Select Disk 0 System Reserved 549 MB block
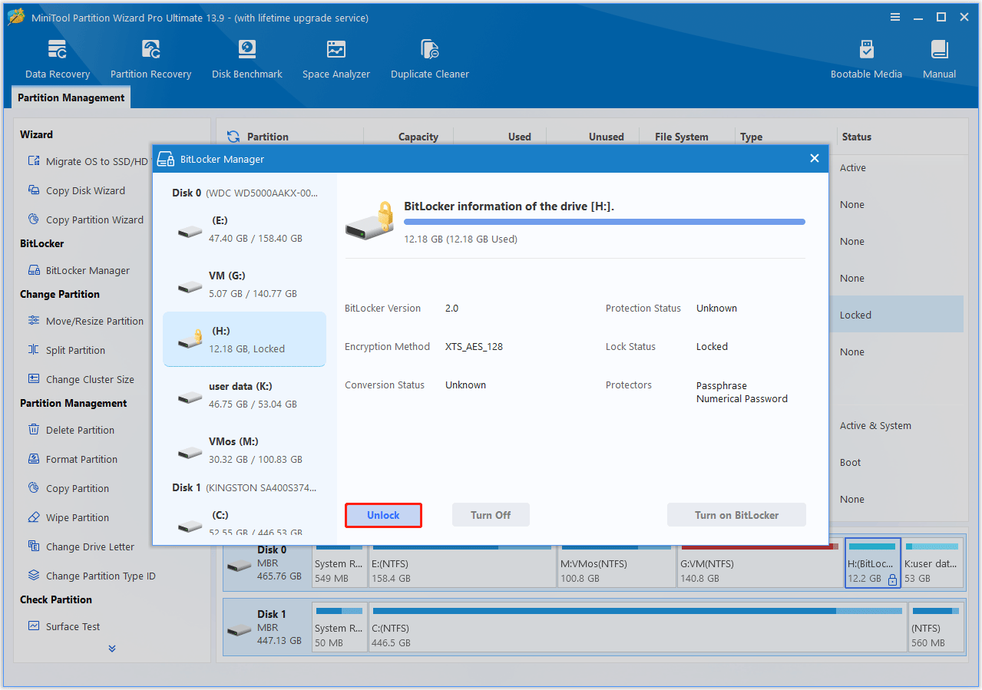Viewport: 982px width, 690px height. pyautogui.click(x=340, y=563)
